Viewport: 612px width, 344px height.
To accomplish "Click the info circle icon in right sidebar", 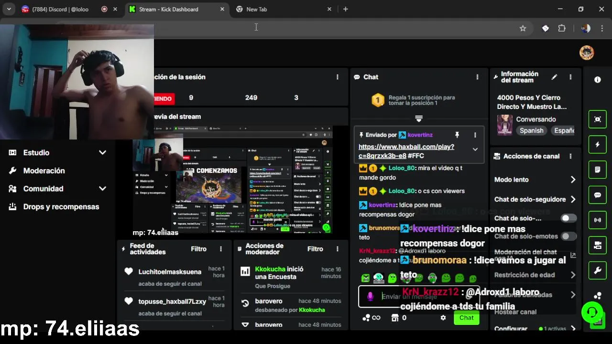I will (597, 80).
